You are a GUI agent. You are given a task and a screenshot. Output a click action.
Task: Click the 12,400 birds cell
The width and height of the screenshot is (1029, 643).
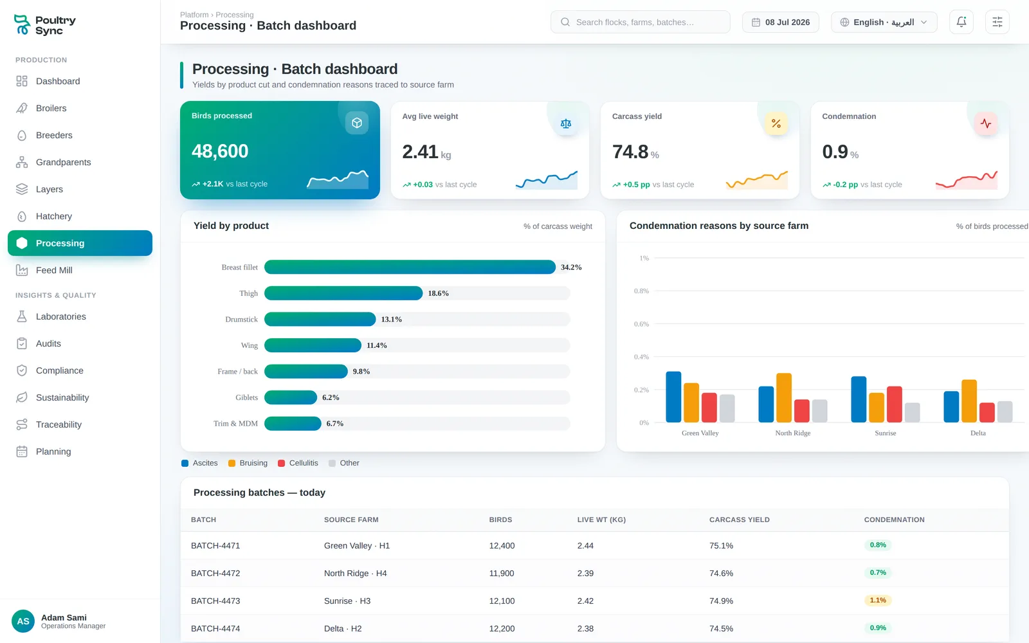point(502,545)
